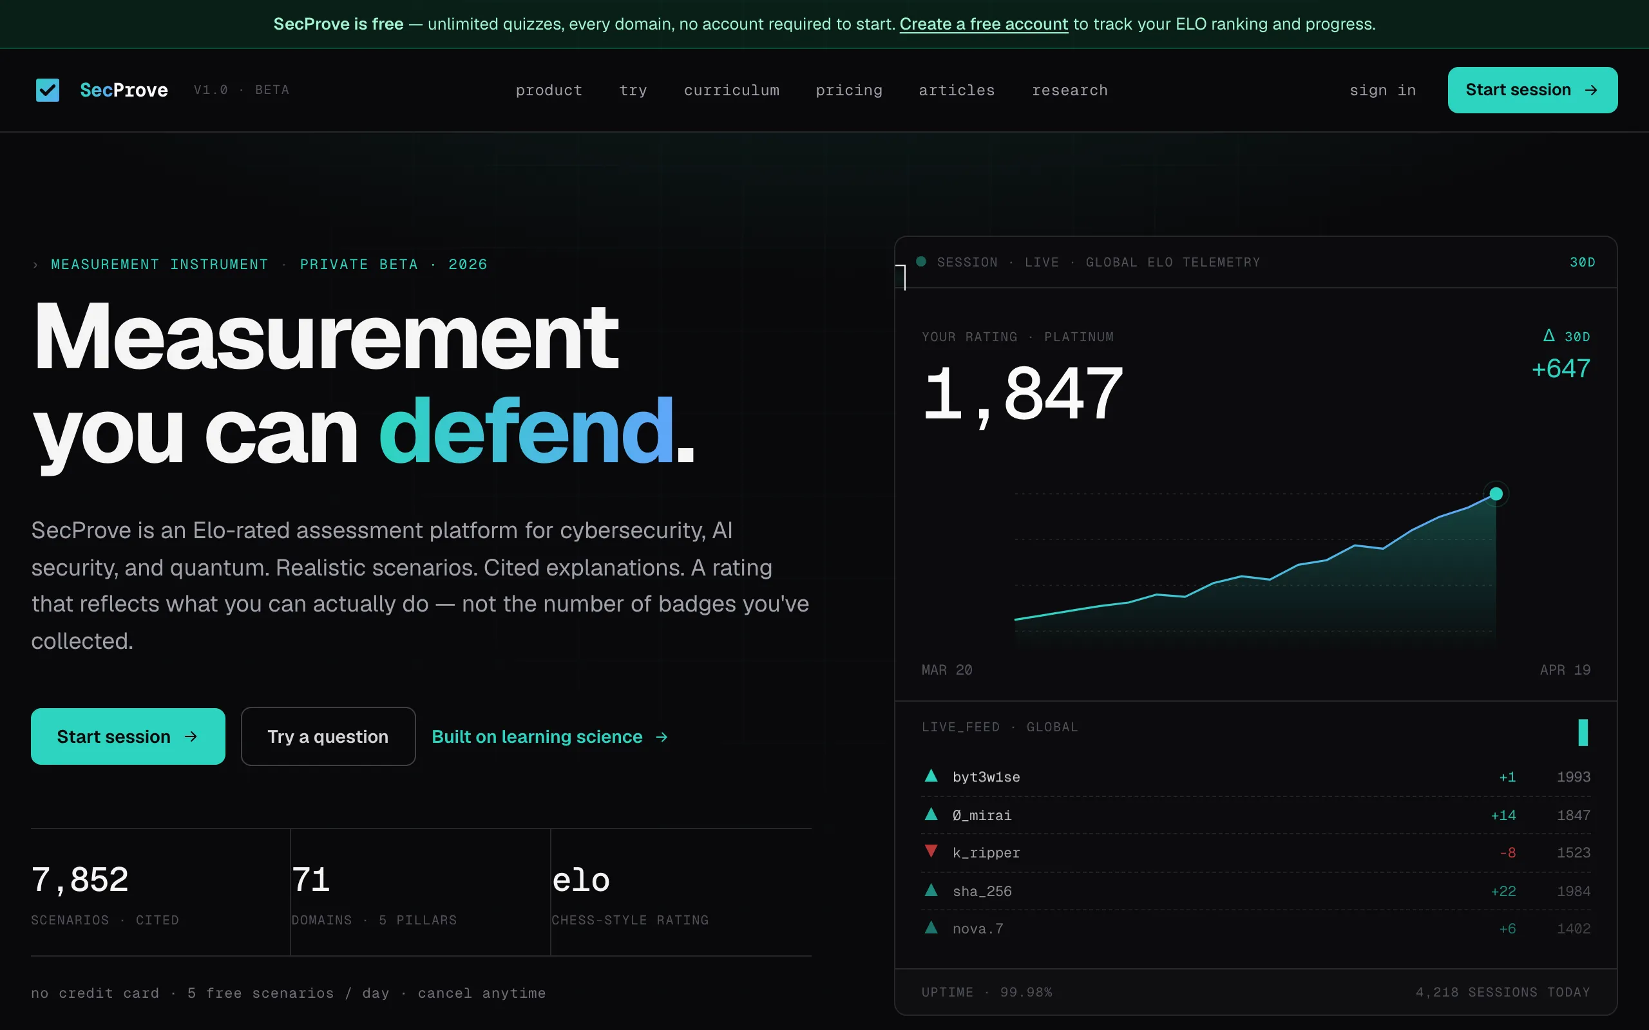The width and height of the screenshot is (1649, 1030).
Task: Click the +647 rating change value
Action: pos(1560,368)
